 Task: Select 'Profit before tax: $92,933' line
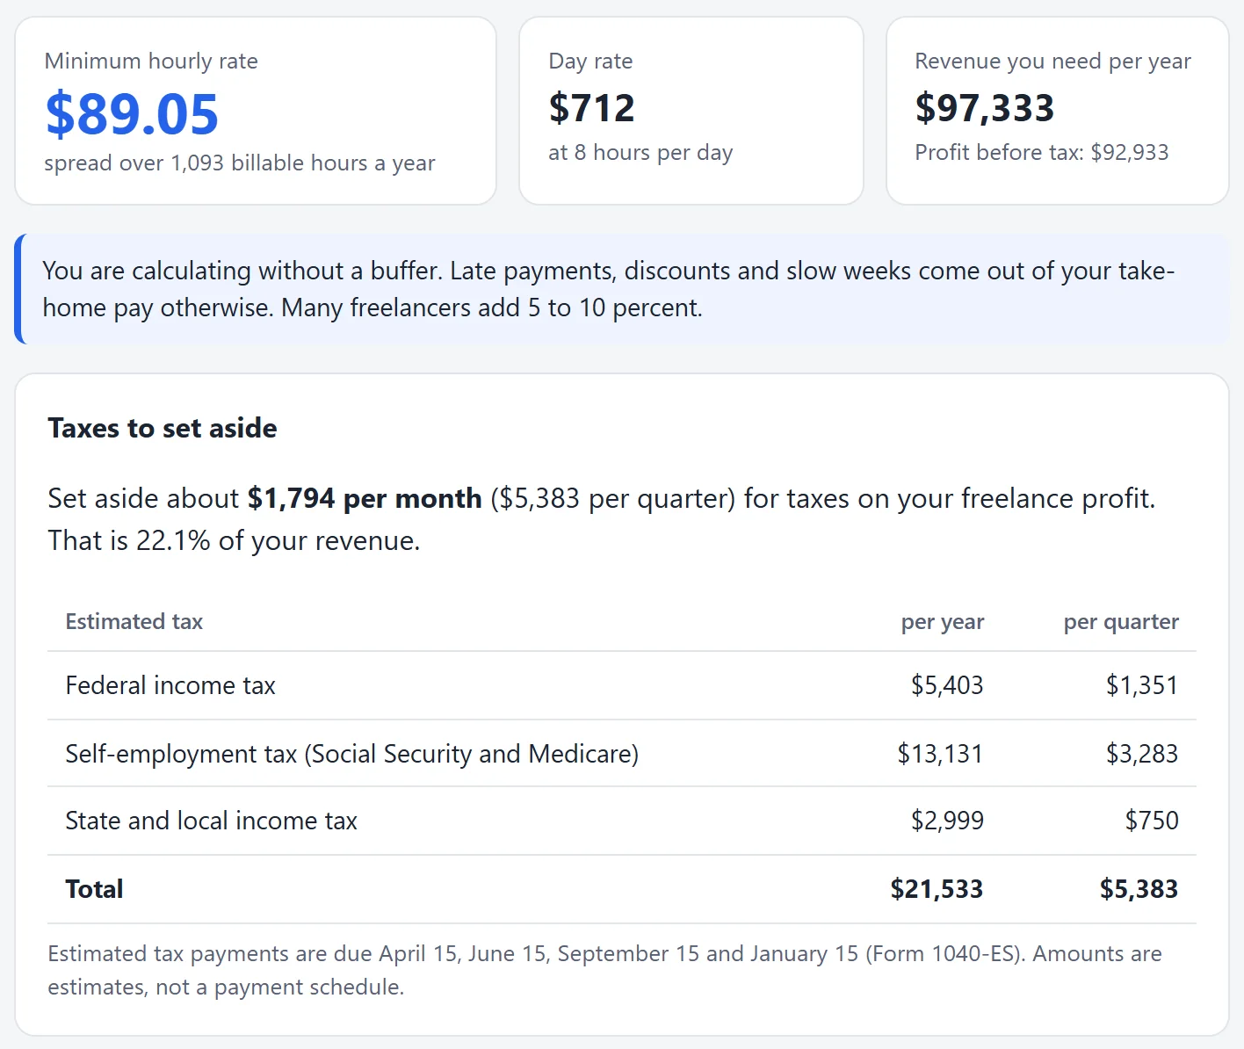coord(1042,153)
